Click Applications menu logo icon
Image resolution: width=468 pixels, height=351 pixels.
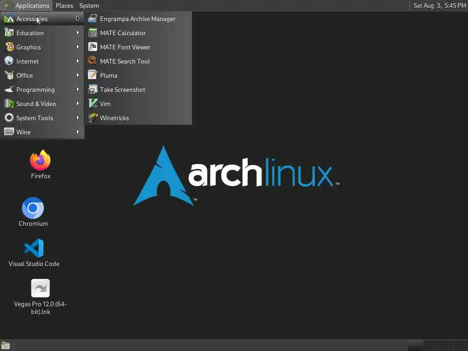(8, 5)
